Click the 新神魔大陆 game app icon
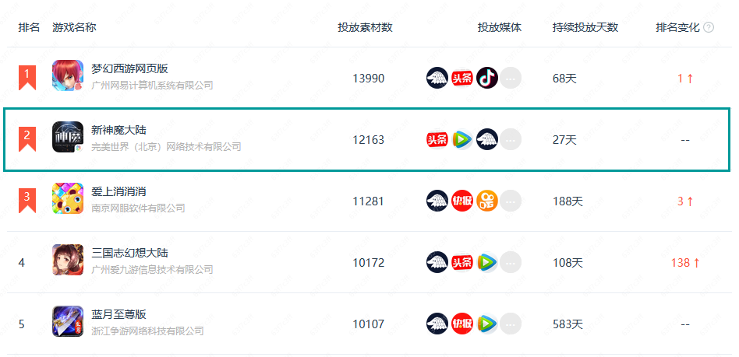Viewport: 739px width, 357px height. 68,137
